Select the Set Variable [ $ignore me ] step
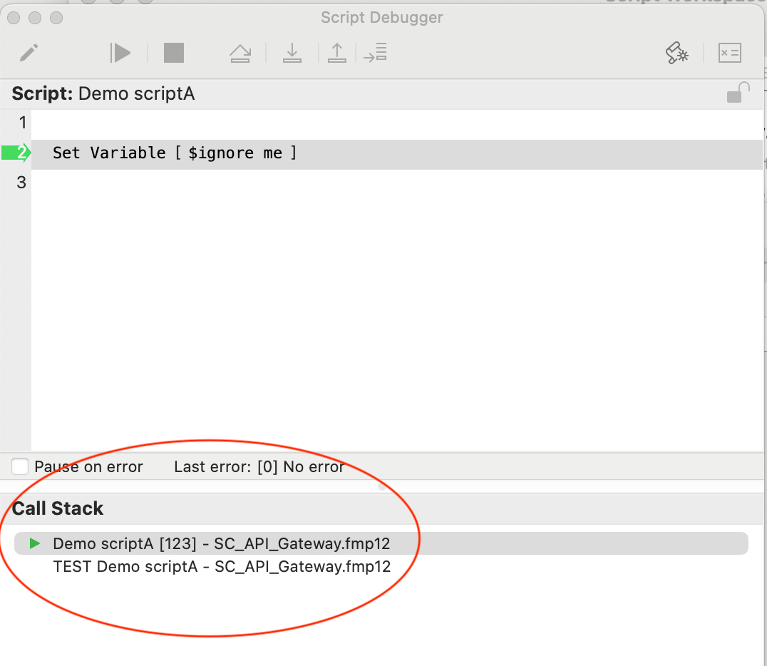Image resolution: width=767 pixels, height=666 pixels. click(x=397, y=154)
